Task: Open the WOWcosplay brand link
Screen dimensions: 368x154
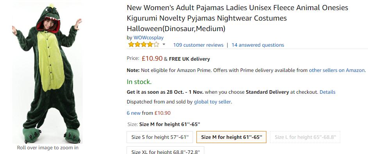Action: point(148,38)
